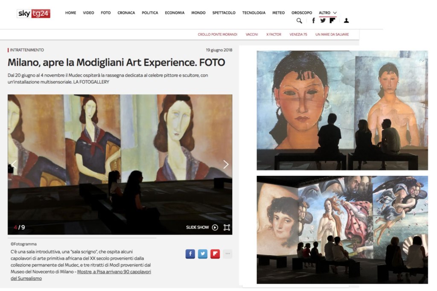The width and height of the screenshot is (437, 291).
Task: Start the slide show playback
Action: pyautogui.click(x=202, y=227)
